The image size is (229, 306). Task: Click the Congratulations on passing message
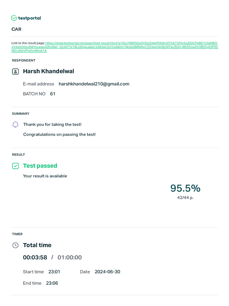point(59,134)
